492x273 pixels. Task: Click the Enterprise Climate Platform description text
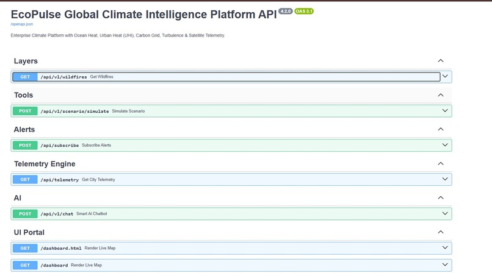(x=118, y=35)
